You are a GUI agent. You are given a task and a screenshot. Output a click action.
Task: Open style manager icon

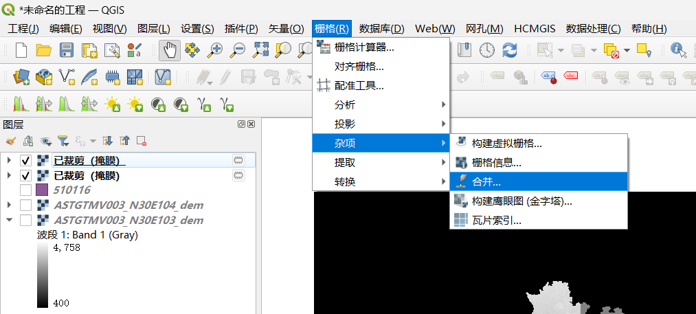click(x=134, y=50)
